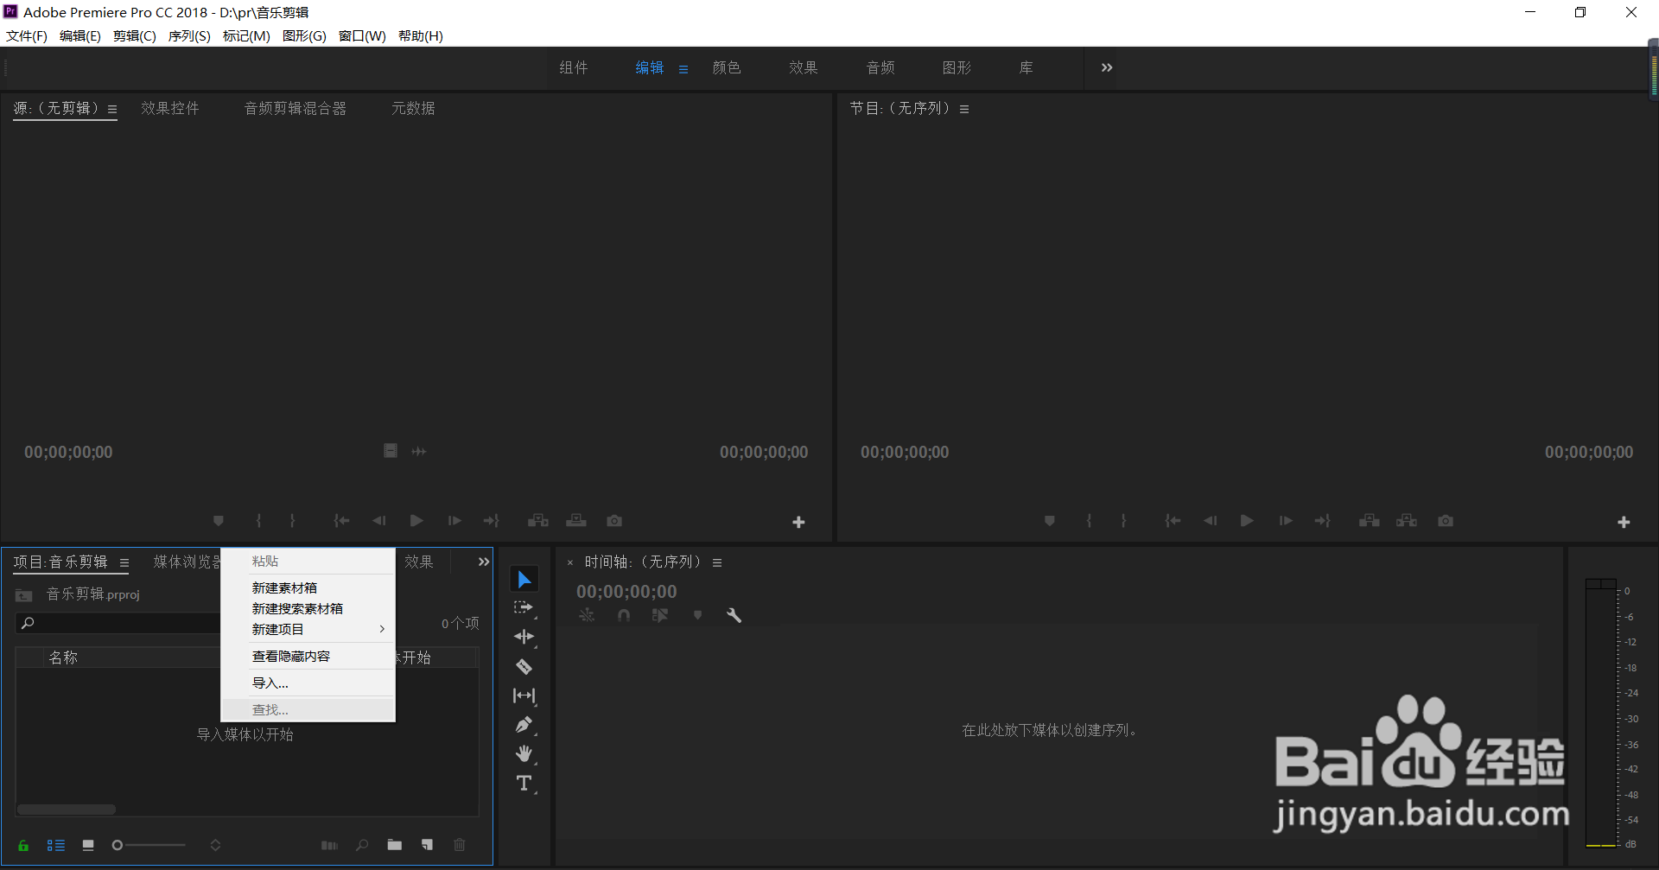This screenshot has height=870, width=1659.
Task: Toggle linked selection in timeline
Action: tap(660, 615)
